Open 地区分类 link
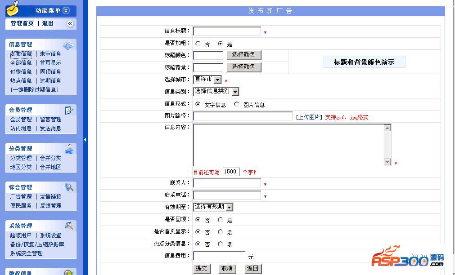 tap(21, 167)
